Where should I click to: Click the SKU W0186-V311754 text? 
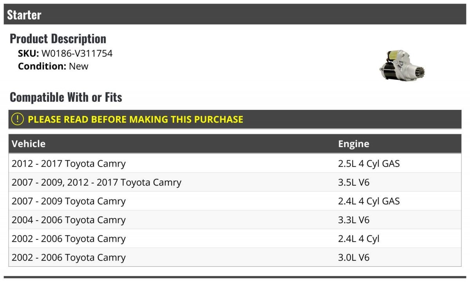(65, 54)
